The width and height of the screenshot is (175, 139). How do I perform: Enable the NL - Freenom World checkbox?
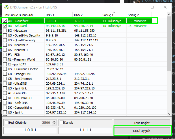5,59
